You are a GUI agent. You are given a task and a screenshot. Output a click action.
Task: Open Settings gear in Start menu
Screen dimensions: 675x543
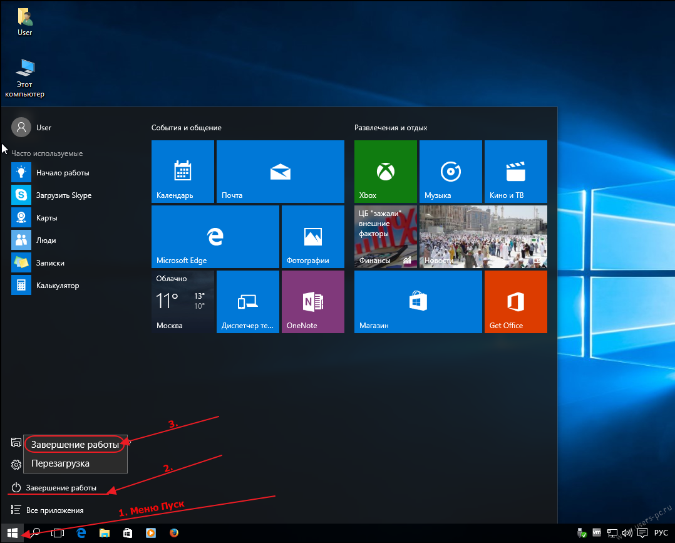[x=16, y=465]
